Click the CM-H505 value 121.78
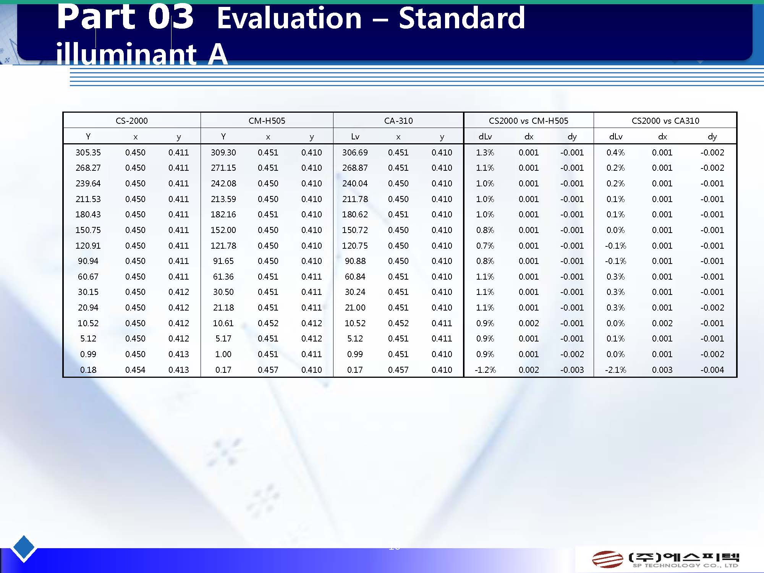 point(223,246)
